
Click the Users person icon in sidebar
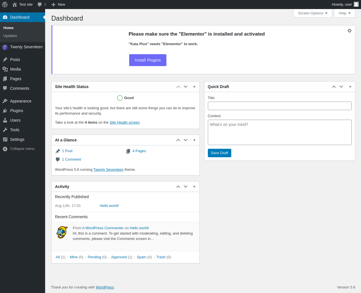click(x=5, y=120)
